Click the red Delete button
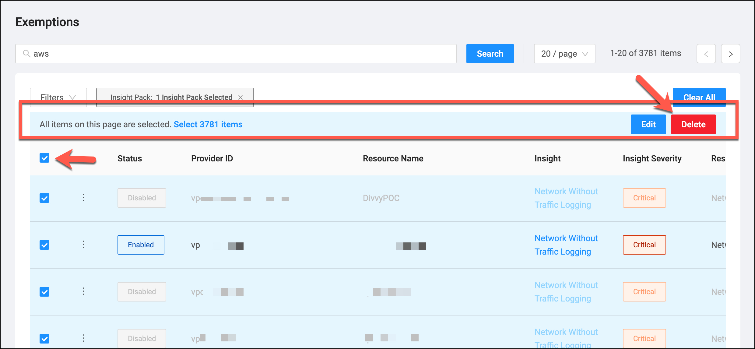 pos(693,124)
